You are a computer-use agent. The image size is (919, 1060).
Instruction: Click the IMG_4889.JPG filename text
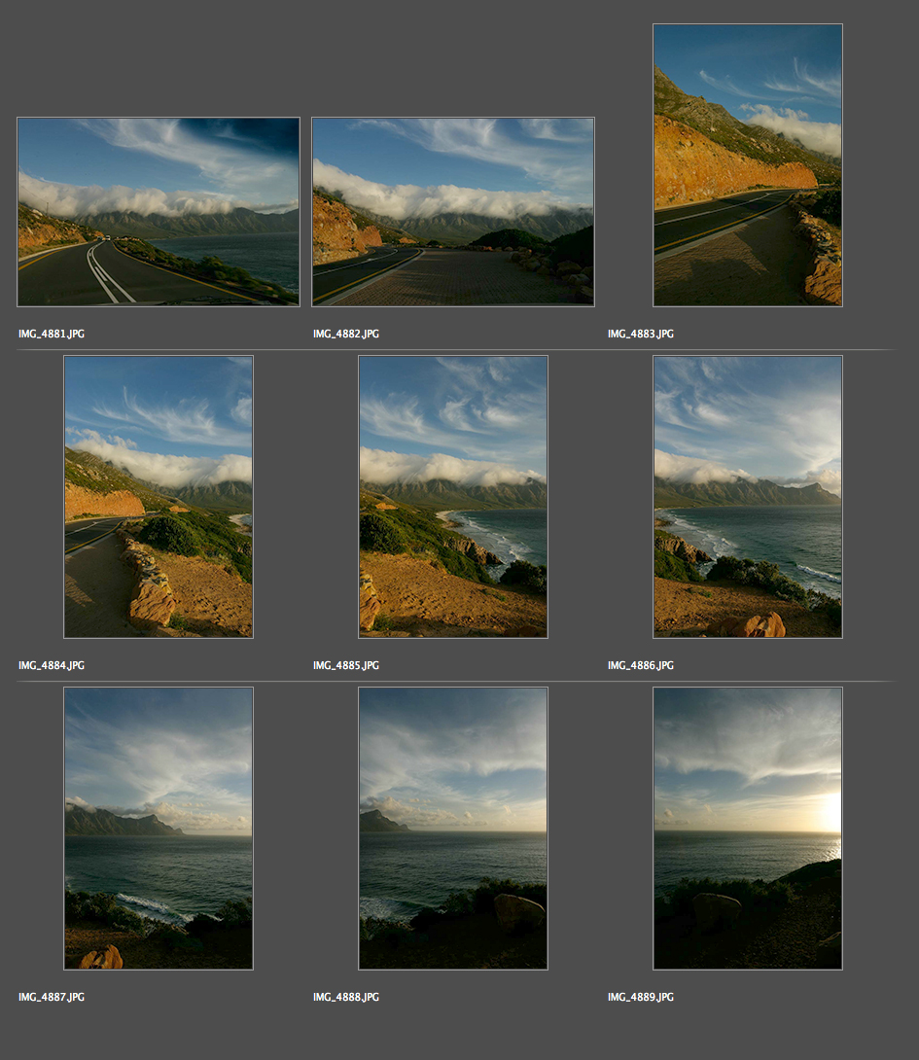[x=641, y=997]
